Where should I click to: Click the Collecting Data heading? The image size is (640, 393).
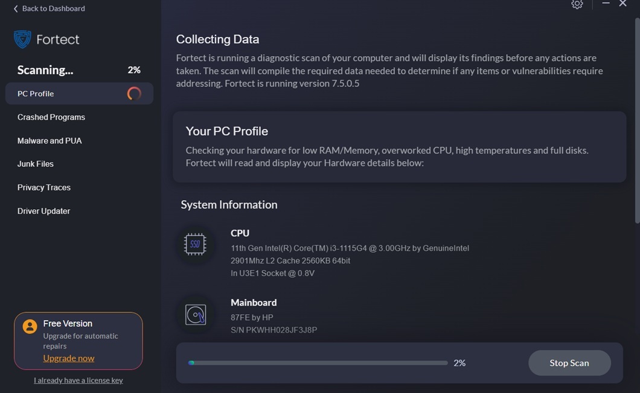217,39
